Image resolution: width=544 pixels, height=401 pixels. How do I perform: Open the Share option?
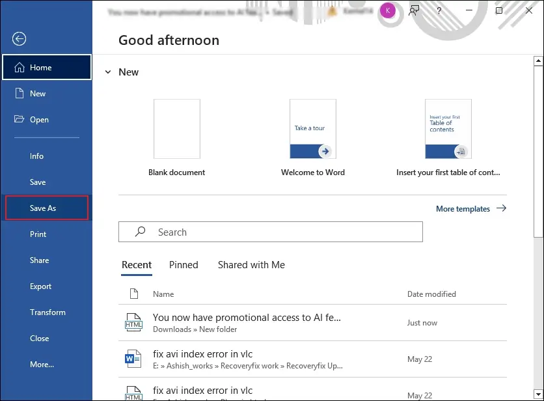46,260
